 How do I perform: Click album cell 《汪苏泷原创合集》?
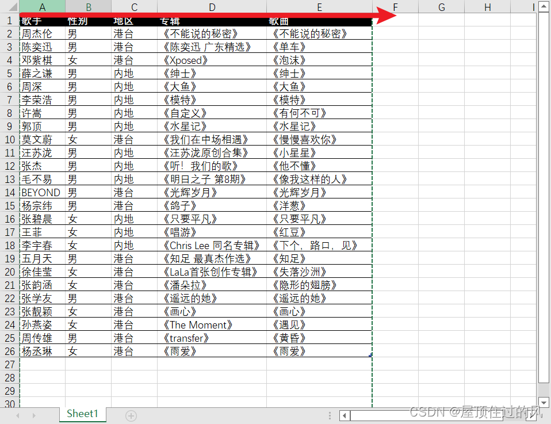(212, 153)
